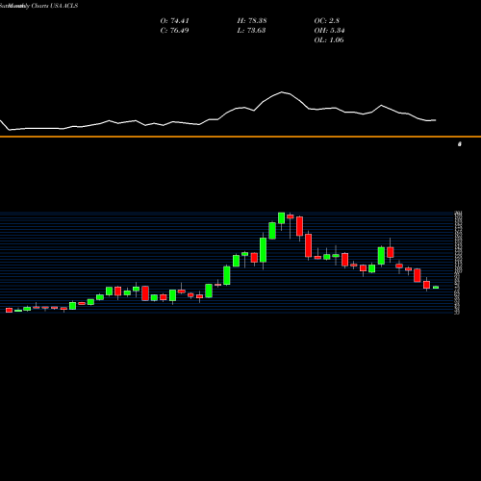This screenshot has height=481, width=481.
Task: Click the 'OL: 1.06' value
Action: click(329, 40)
